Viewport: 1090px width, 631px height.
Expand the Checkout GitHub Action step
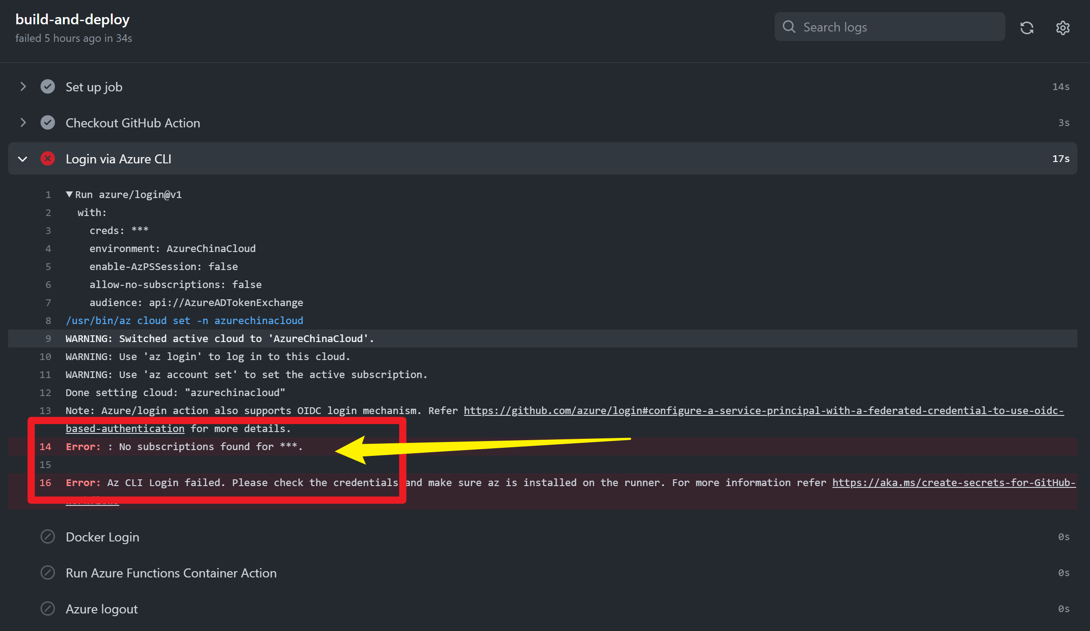(23, 122)
